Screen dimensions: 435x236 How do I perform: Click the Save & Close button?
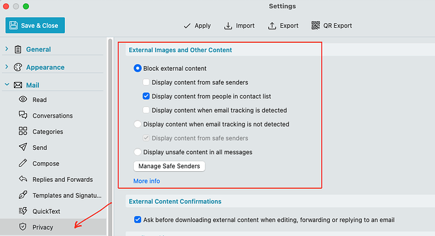(35, 25)
